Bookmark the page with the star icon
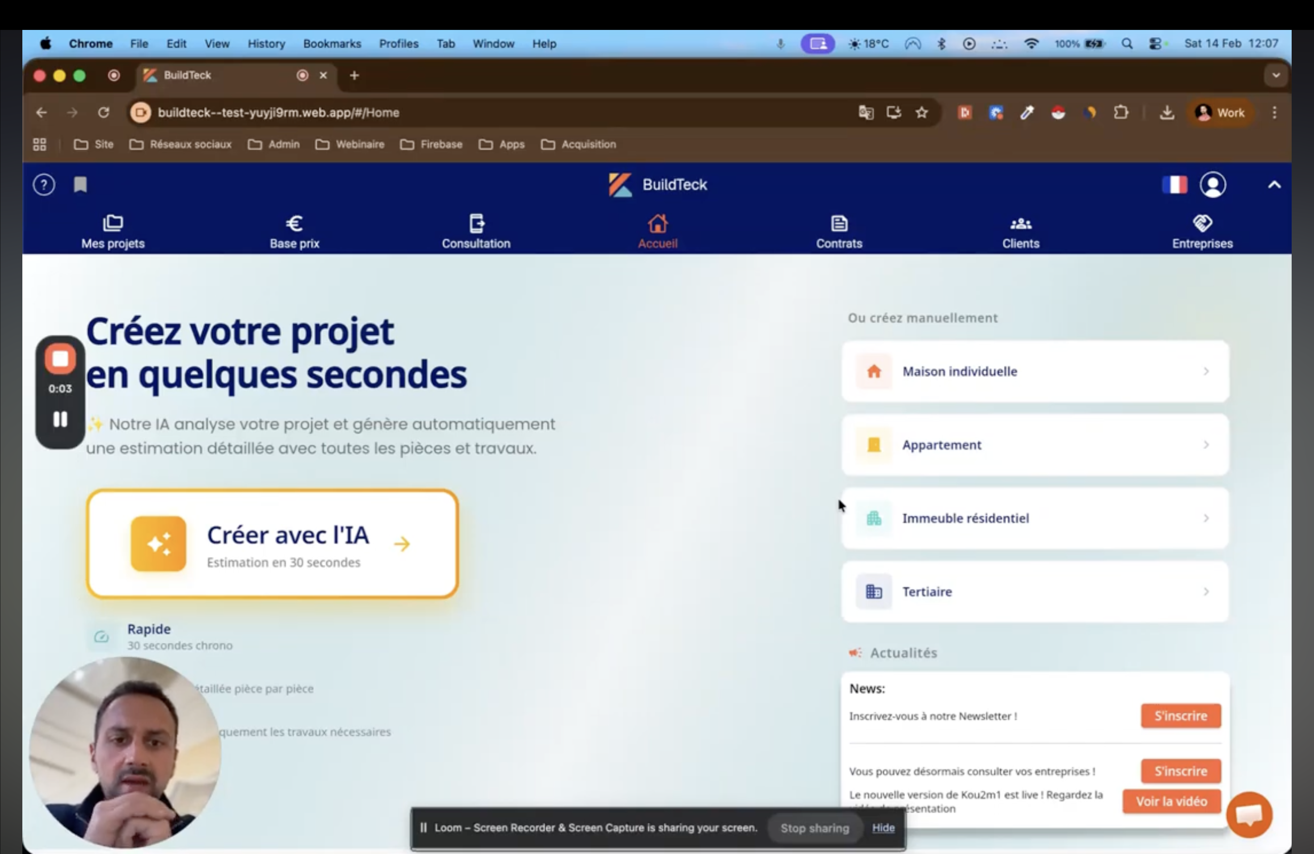Screen dimensions: 1314x854 [x=922, y=113]
